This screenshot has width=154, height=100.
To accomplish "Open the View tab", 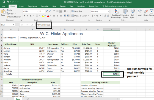I will [x=71, y=6].
